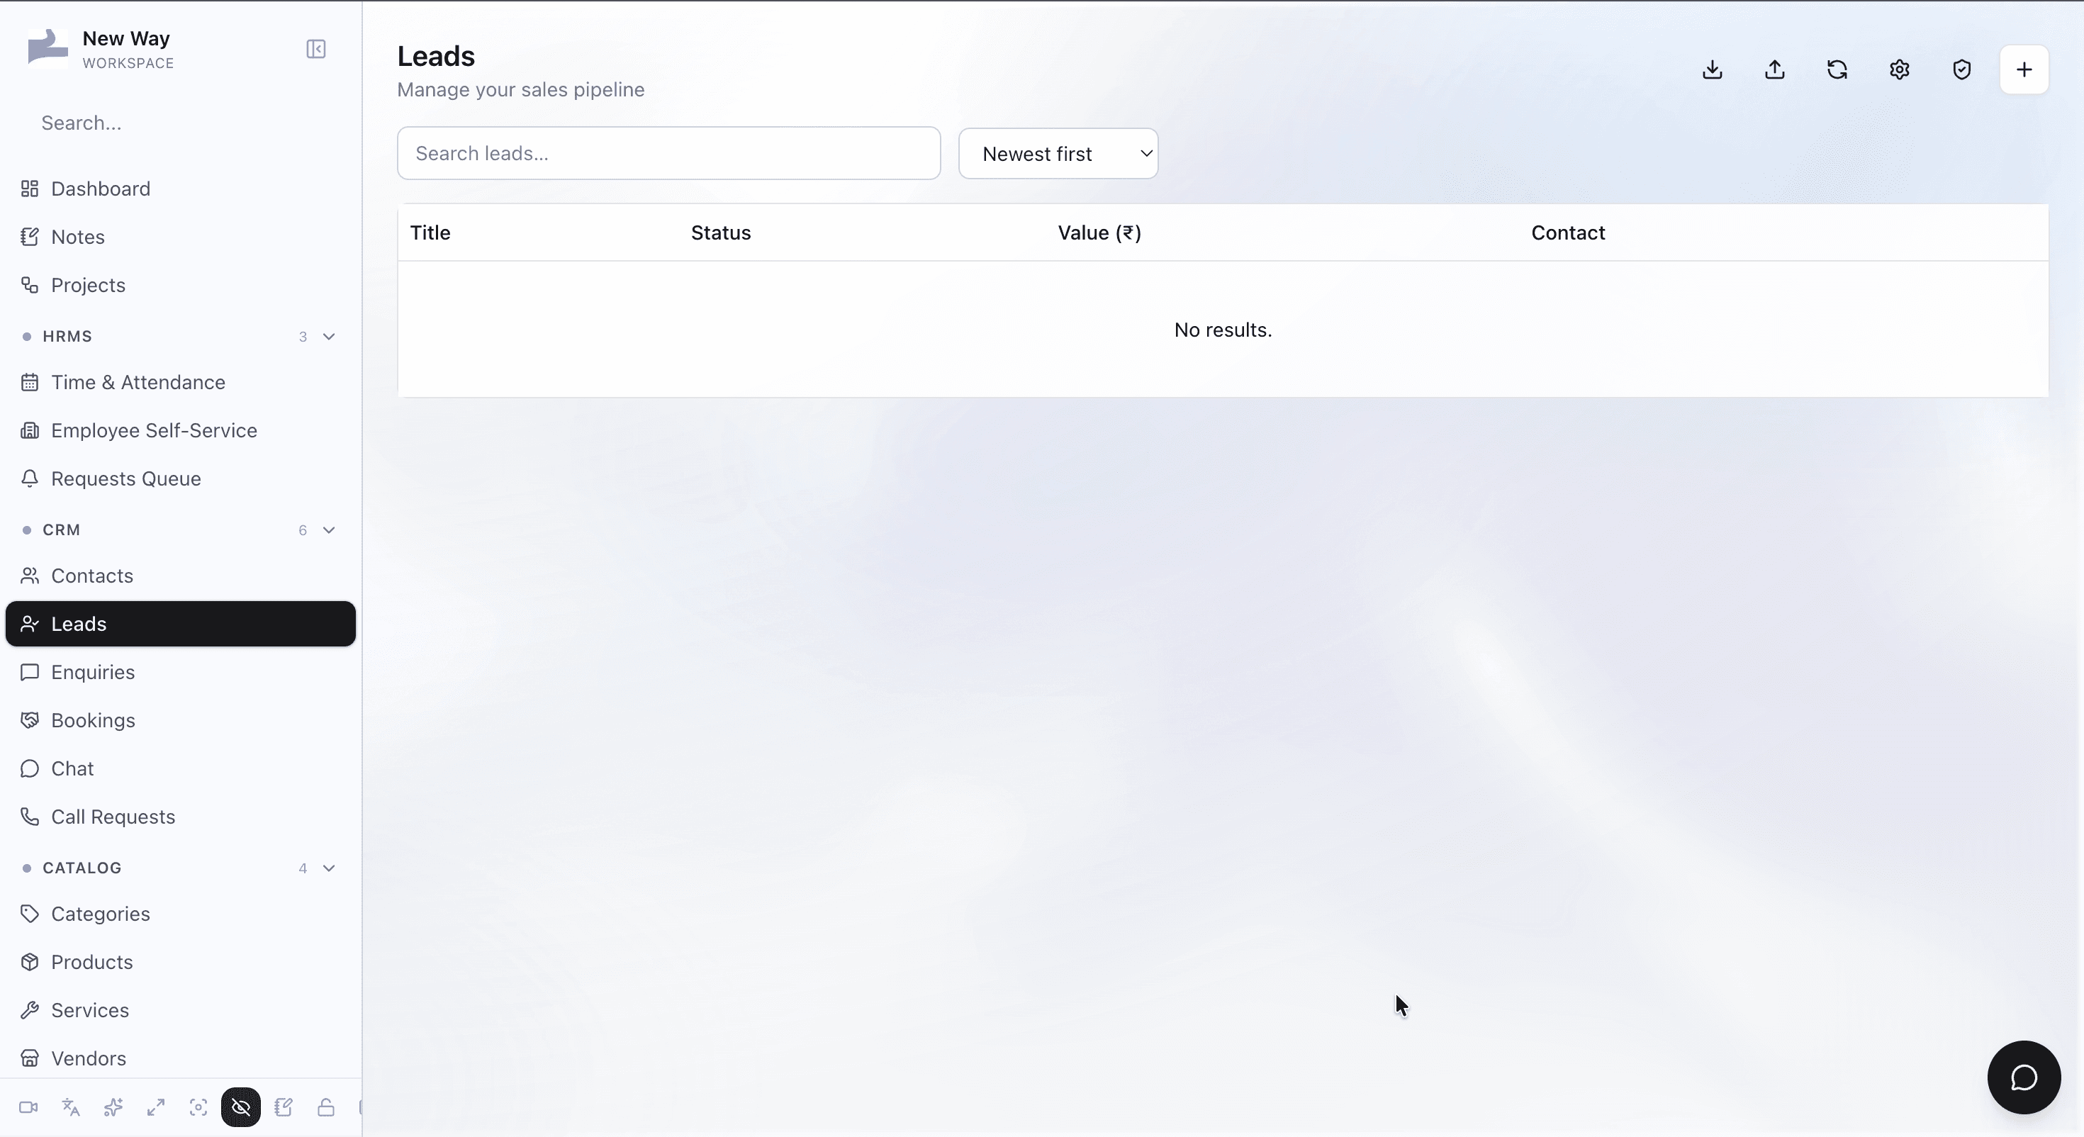This screenshot has height=1137, width=2084.
Task: Collapse the CRM section chevron
Action: [x=328, y=530]
